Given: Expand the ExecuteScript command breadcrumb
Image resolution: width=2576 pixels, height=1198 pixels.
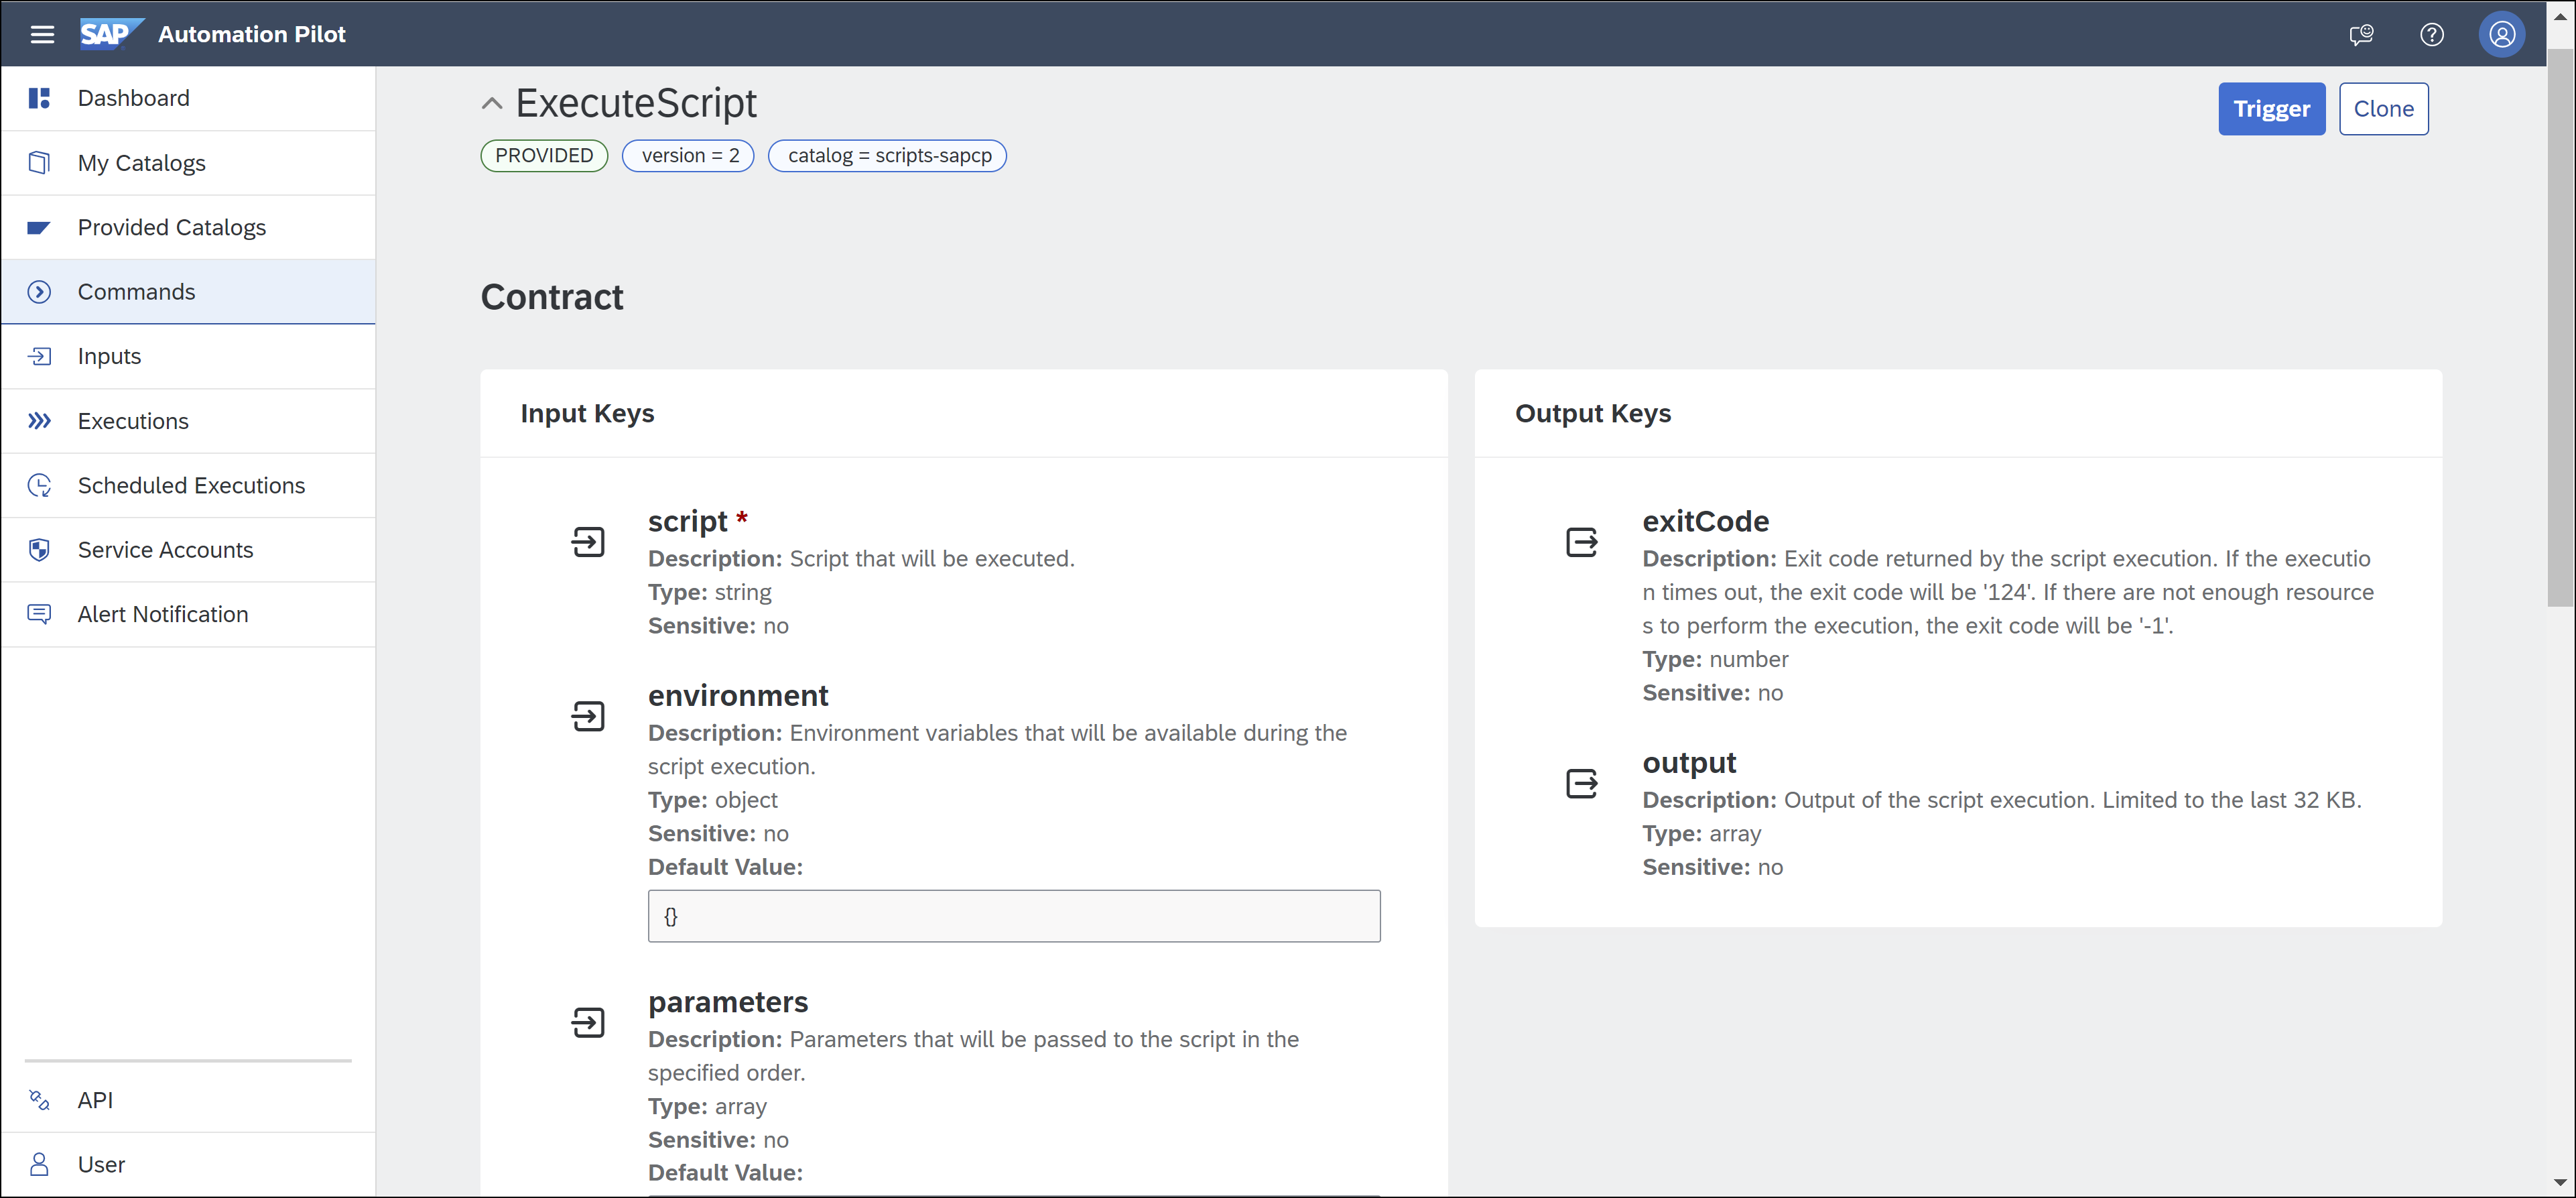Looking at the screenshot, I should coord(491,103).
